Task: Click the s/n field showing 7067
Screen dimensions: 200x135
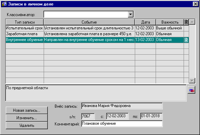Action: point(88,116)
